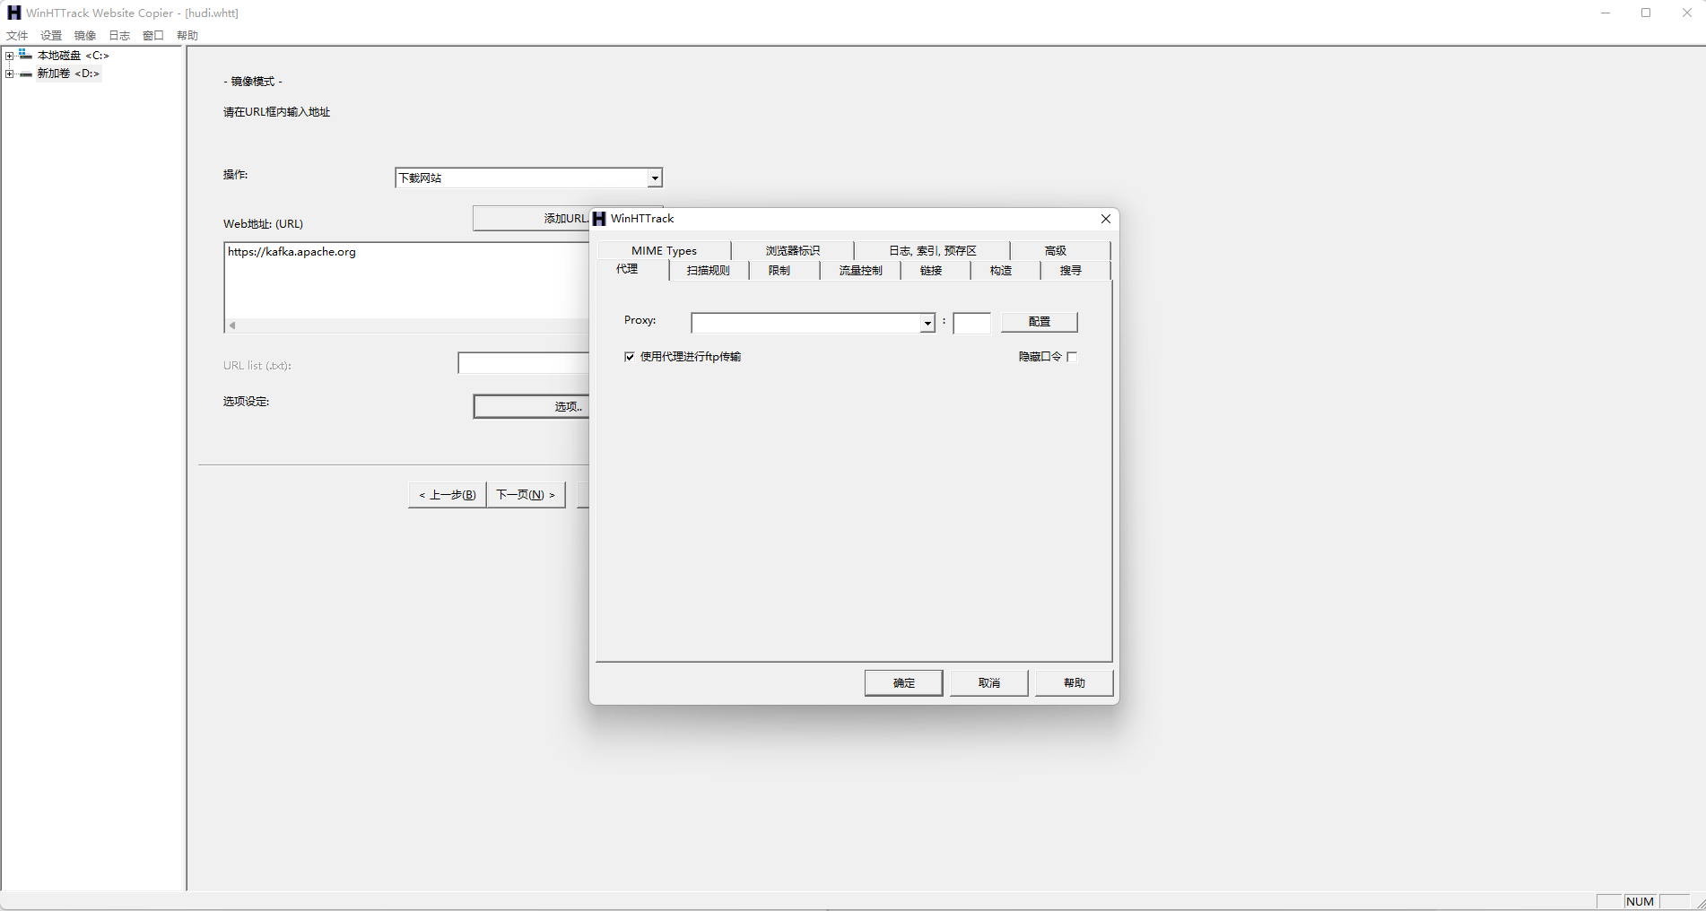Expand the 本地磁盘 <C:> tree node

10,56
